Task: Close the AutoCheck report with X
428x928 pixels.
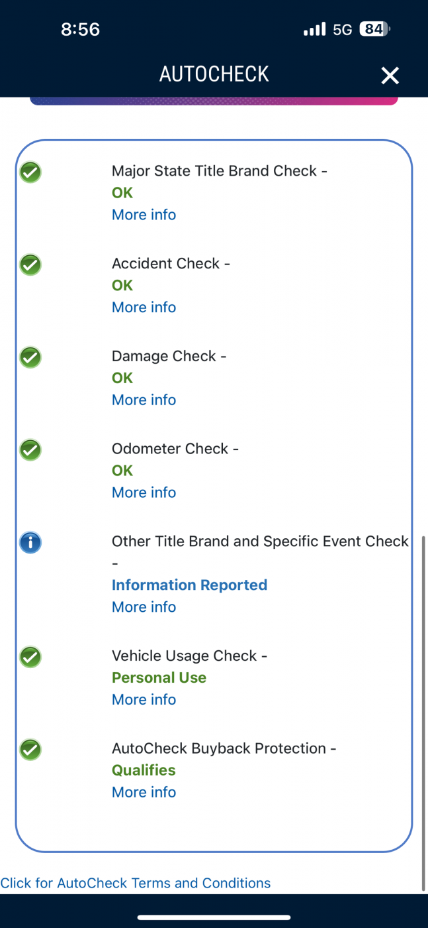Action: click(390, 76)
